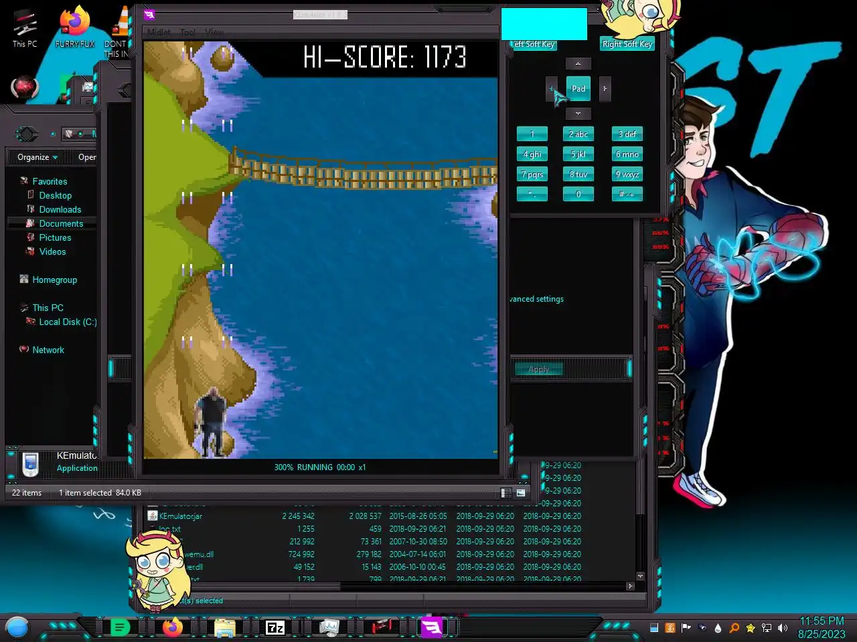Open 7-Zip from the taskbar
This screenshot has width=857, height=642.
275,627
